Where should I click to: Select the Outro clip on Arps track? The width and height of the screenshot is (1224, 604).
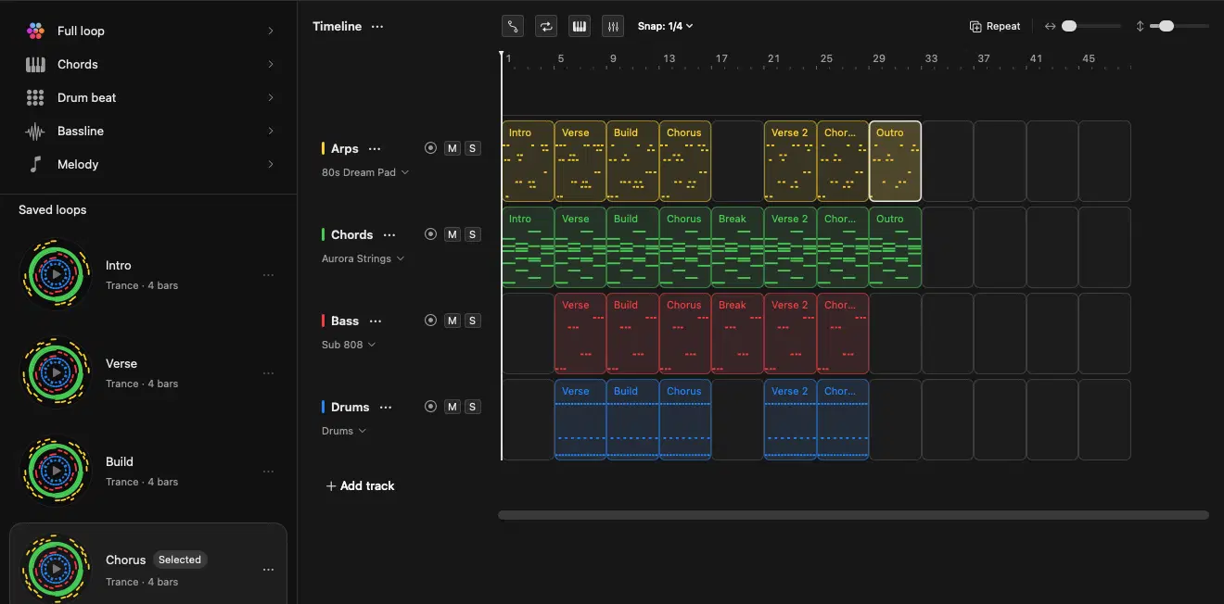coord(895,160)
